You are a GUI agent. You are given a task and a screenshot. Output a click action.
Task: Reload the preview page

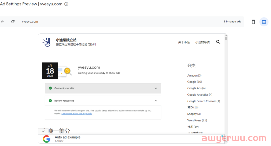pyautogui.click(x=13, y=22)
